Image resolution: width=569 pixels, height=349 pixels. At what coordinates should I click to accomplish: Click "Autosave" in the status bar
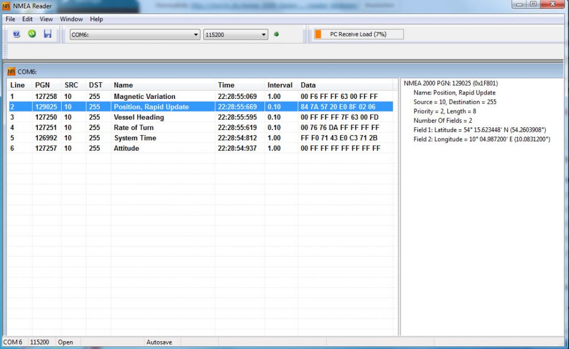click(159, 342)
